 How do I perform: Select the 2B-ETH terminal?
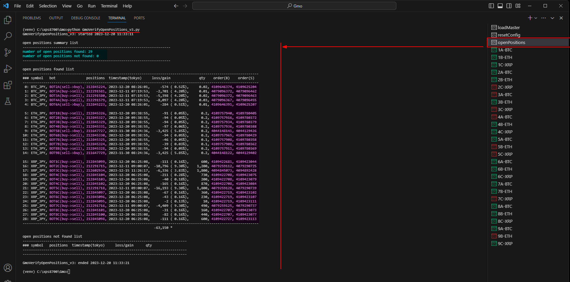click(529, 80)
